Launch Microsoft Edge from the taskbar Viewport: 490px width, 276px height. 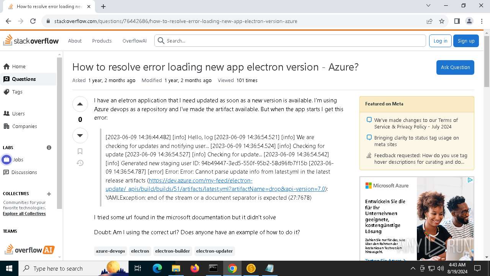point(157,268)
